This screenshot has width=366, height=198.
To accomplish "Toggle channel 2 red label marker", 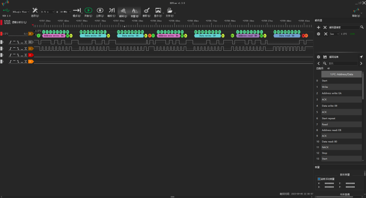I will pos(31,55).
